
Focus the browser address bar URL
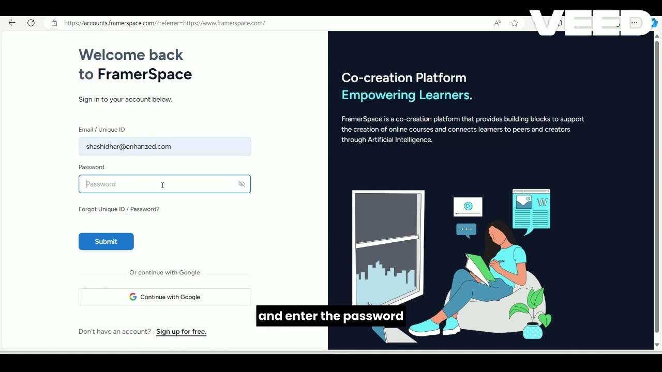(x=164, y=23)
